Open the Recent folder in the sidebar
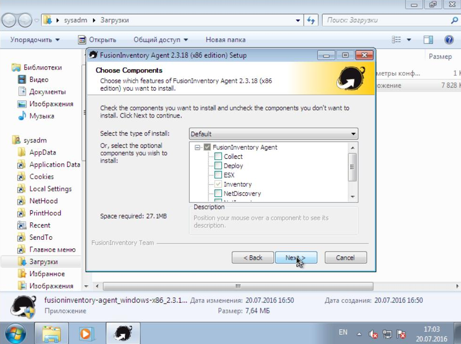This screenshot has height=344, width=461. (34, 225)
